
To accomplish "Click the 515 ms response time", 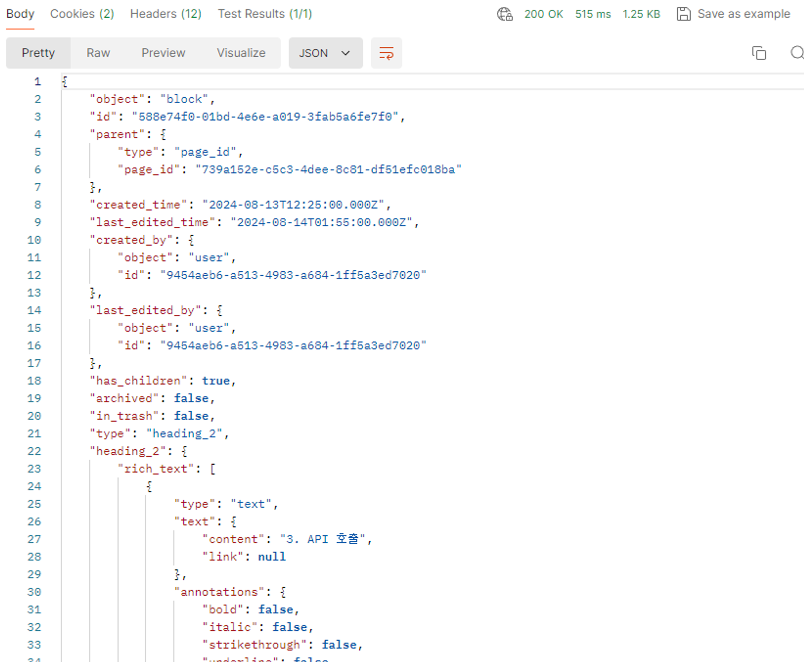I will click(593, 14).
